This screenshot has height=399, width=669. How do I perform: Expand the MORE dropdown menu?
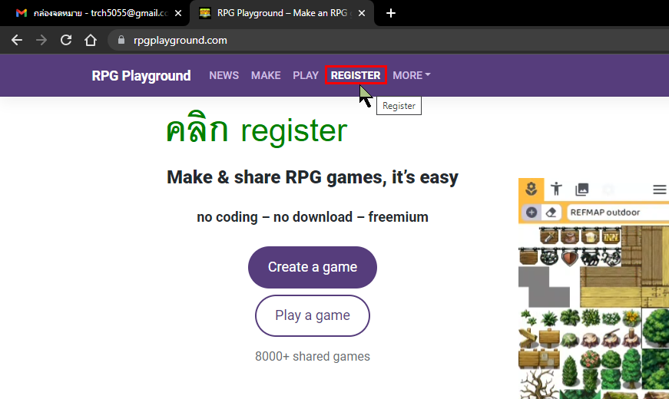(x=411, y=75)
